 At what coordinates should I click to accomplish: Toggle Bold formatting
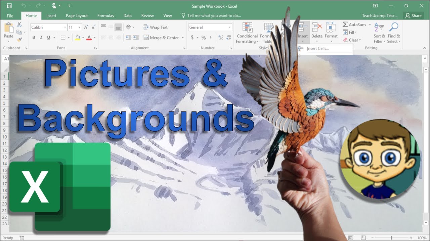pyautogui.click(x=34, y=37)
